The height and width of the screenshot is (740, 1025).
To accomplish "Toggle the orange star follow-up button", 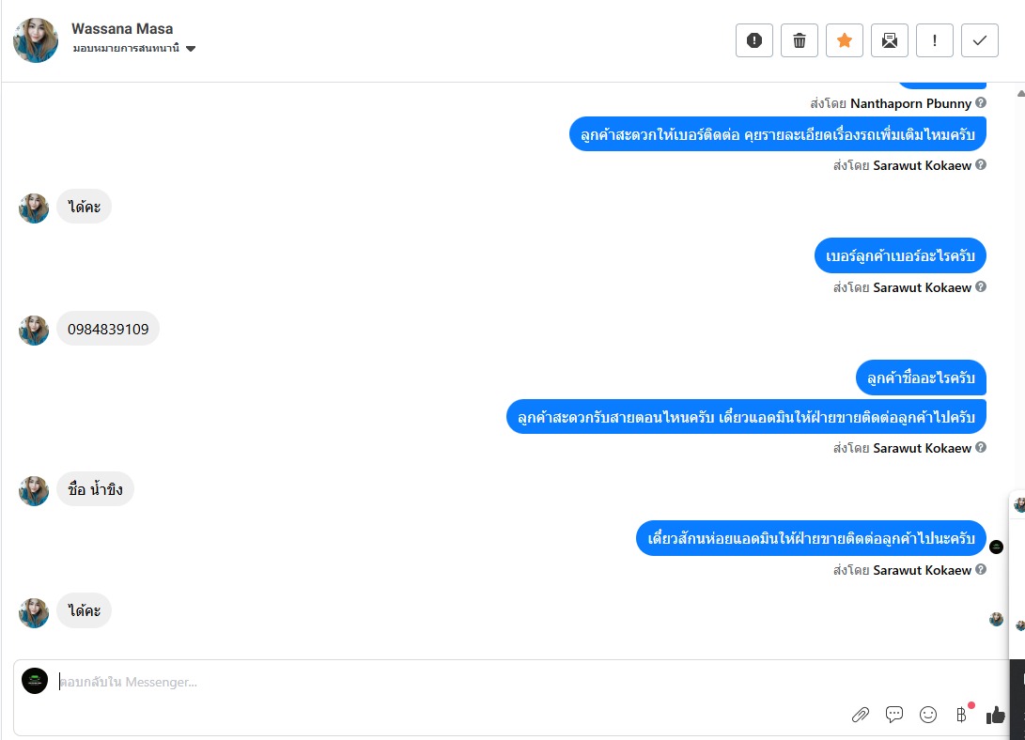I will click(x=845, y=40).
